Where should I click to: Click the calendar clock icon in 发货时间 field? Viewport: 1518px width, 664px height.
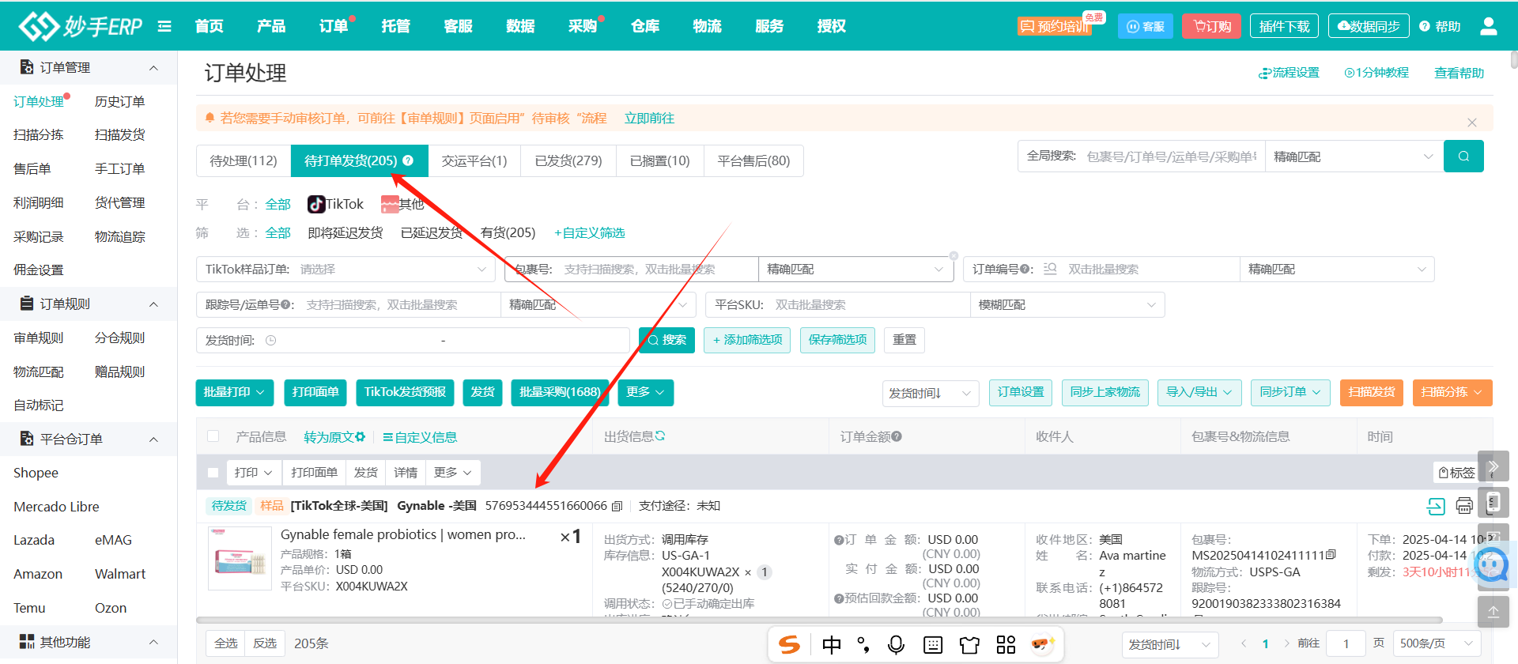click(x=271, y=340)
